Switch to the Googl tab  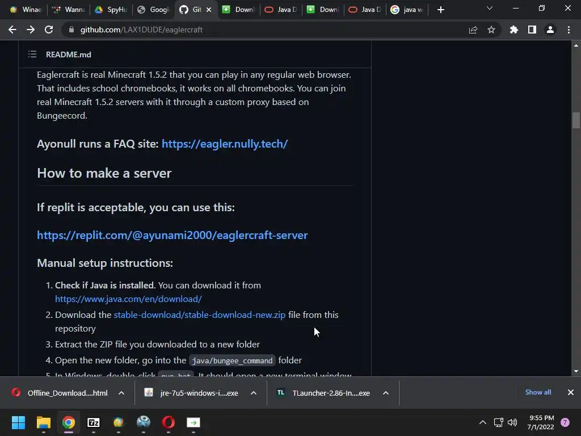coord(153,10)
